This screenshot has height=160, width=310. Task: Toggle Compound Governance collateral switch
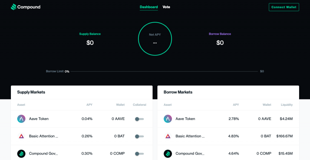(139, 154)
